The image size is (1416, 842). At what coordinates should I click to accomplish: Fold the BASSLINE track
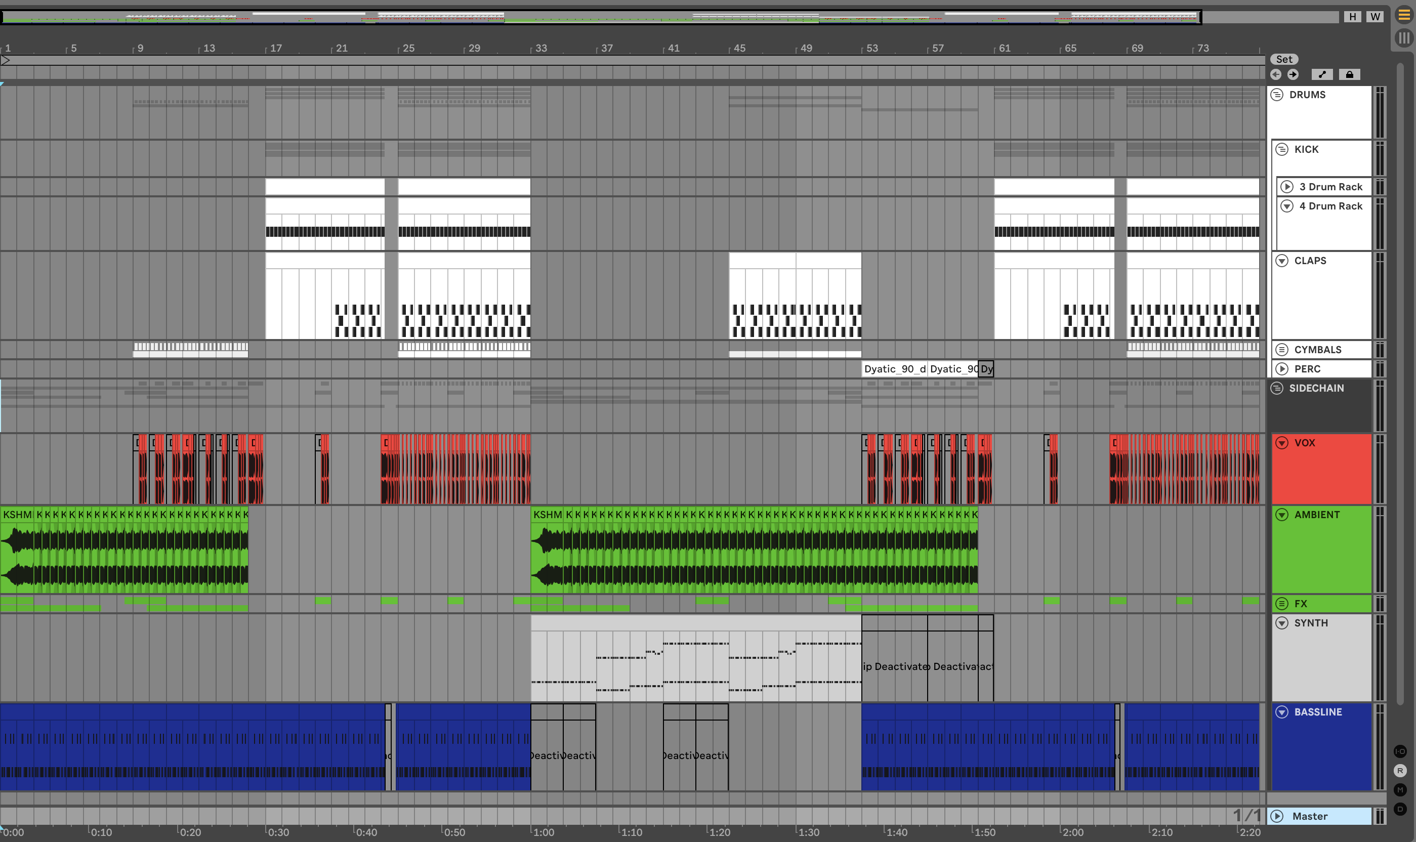[1282, 711]
